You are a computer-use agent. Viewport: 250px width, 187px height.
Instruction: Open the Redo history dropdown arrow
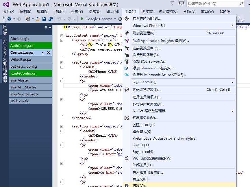74,19
